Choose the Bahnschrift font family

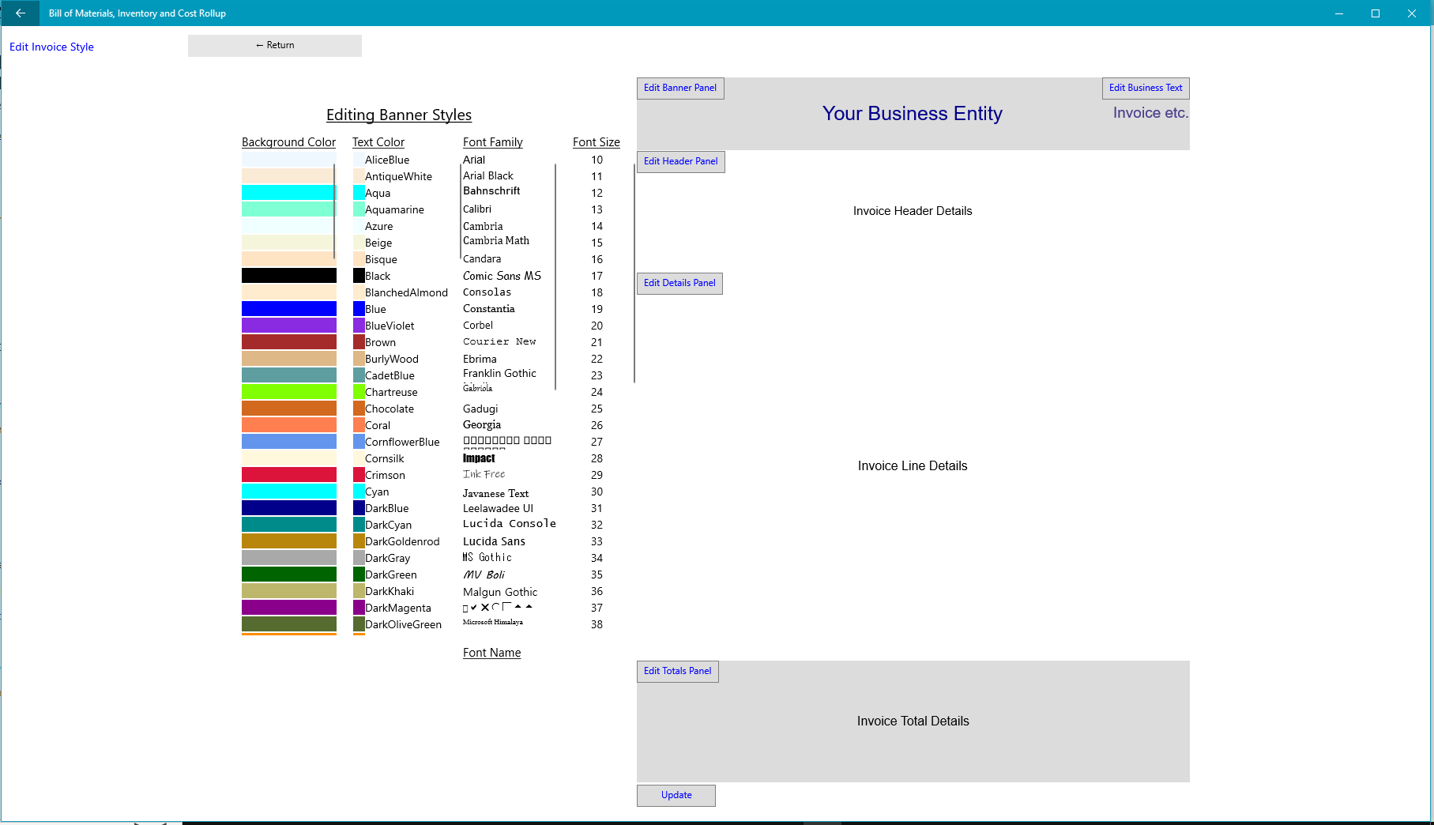point(491,191)
